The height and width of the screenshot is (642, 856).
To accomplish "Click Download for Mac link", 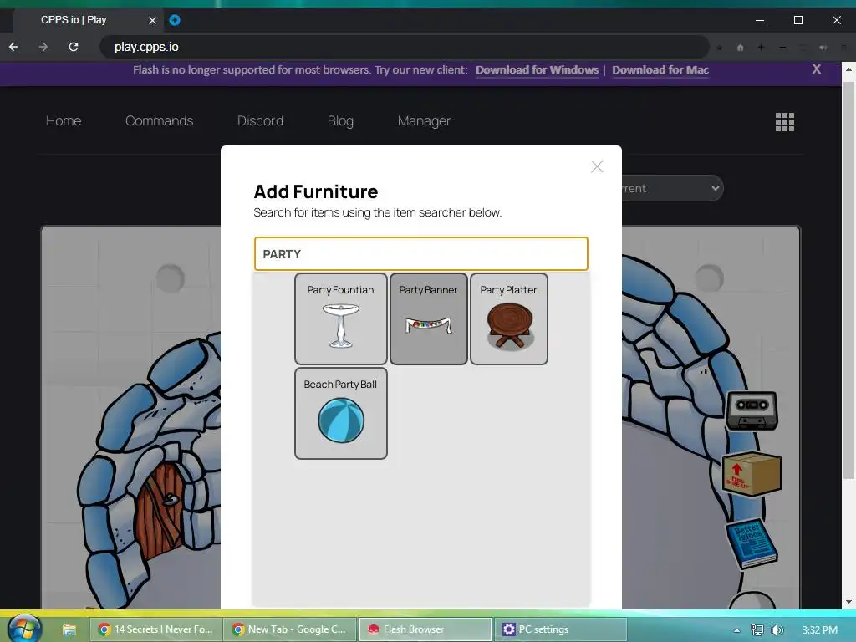I will tap(660, 70).
